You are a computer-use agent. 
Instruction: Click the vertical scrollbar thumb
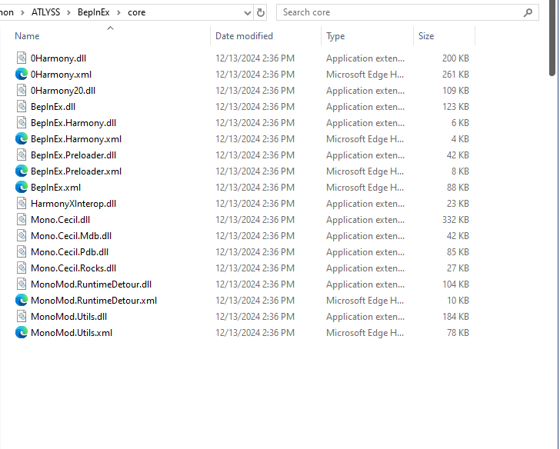point(552,38)
